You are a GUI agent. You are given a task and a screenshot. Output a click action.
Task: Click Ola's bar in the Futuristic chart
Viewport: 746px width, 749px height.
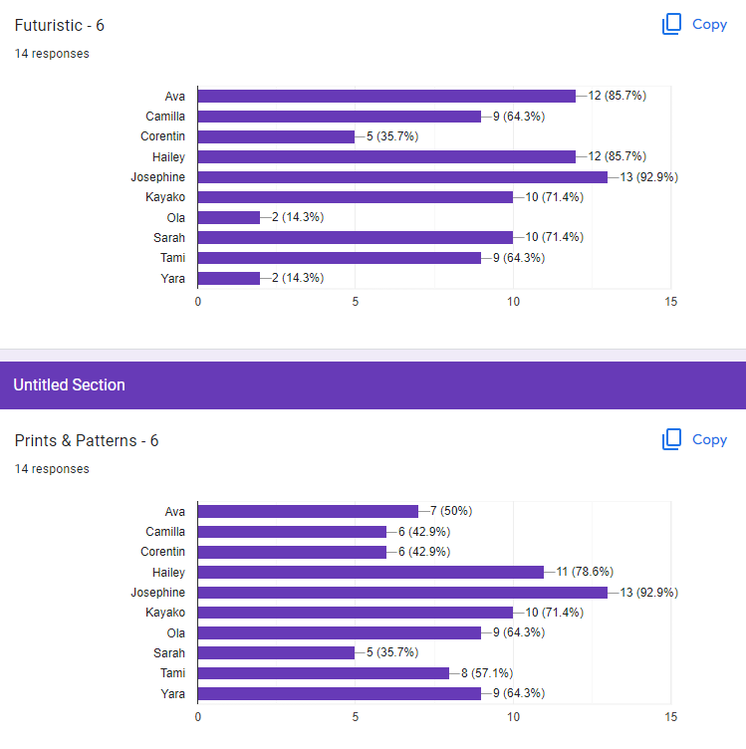point(229,218)
